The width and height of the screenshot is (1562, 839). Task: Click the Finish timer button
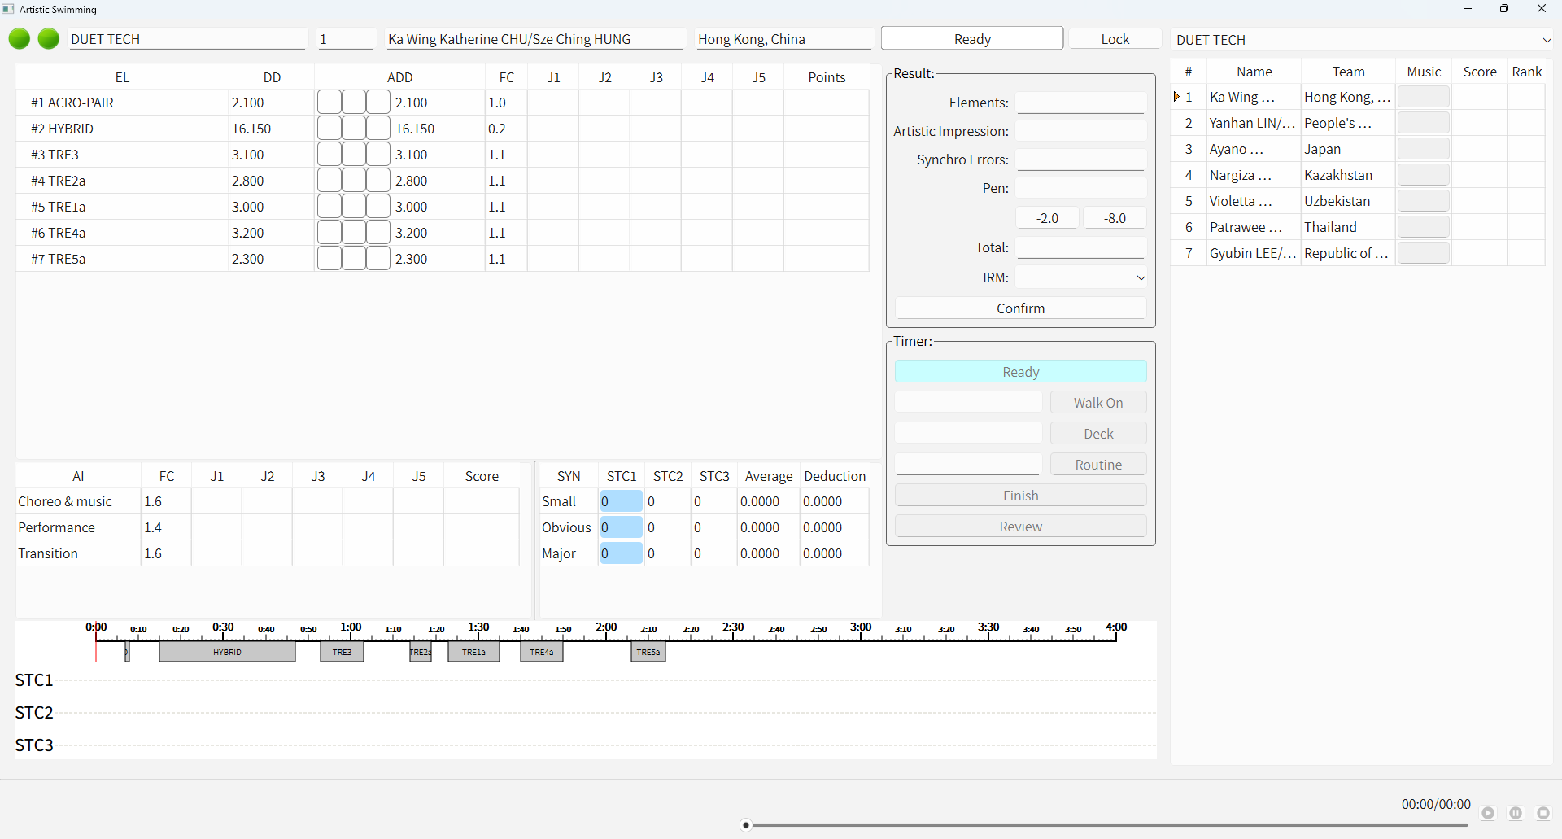pos(1021,496)
